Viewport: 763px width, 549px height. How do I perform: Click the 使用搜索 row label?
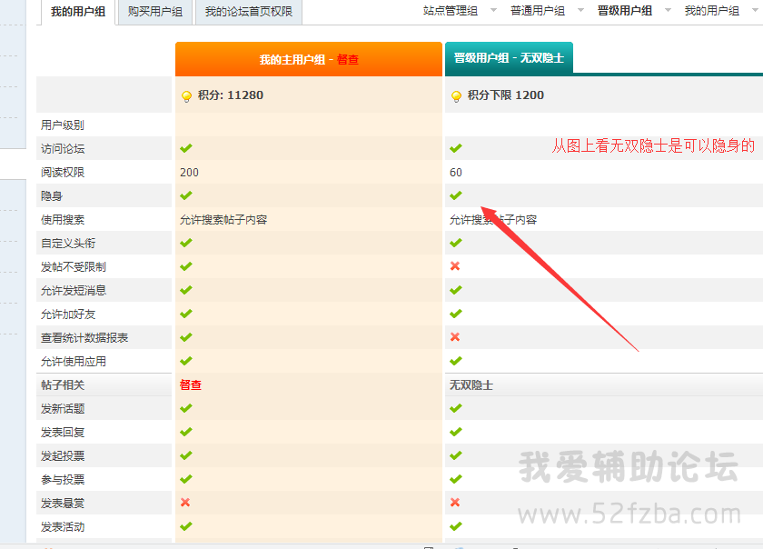pyautogui.click(x=63, y=220)
